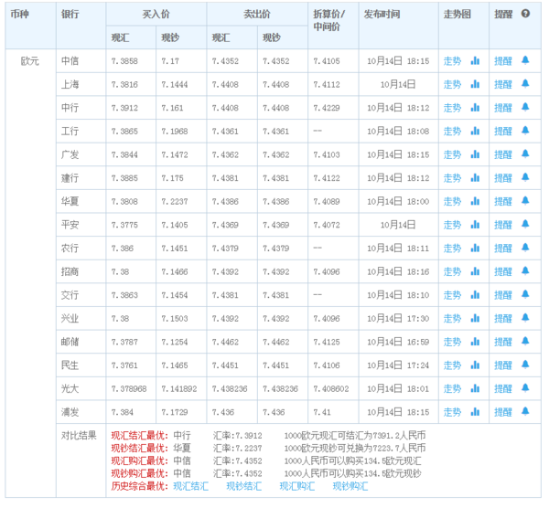Select the 中行 middle rate 7.4229
Viewport: 549px width, 508px height.
click(327, 108)
